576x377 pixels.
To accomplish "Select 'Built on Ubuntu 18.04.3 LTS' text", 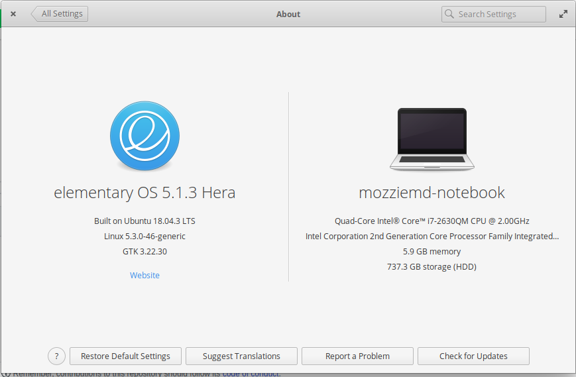I will point(144,221).
